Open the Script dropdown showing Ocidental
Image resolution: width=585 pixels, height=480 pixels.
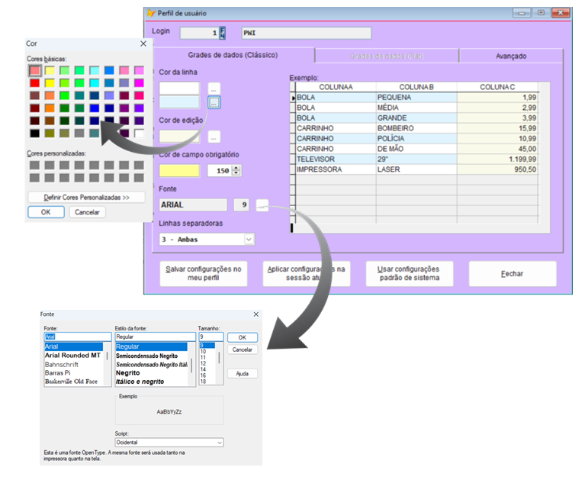click(220, 442)
